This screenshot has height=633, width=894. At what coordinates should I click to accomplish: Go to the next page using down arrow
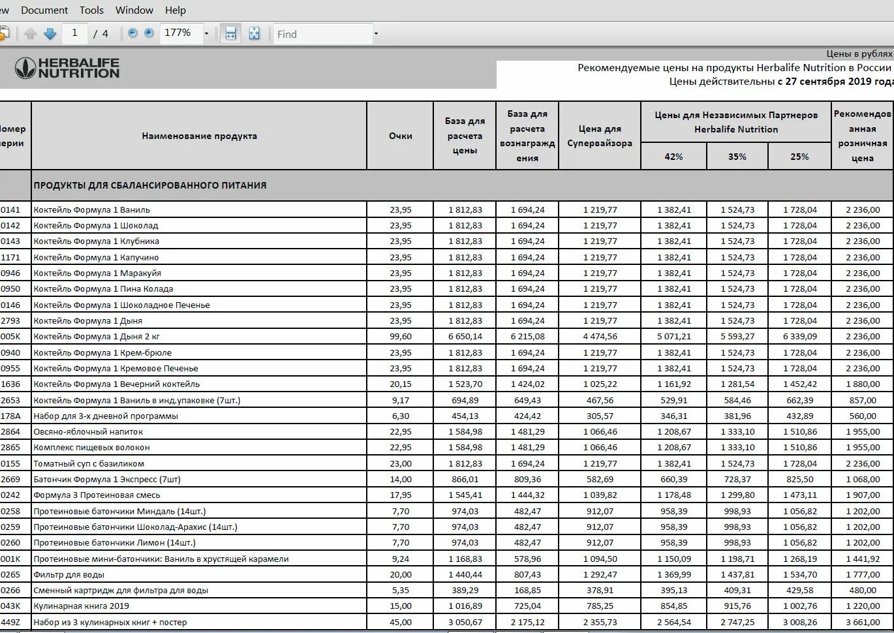pos(50,34)
